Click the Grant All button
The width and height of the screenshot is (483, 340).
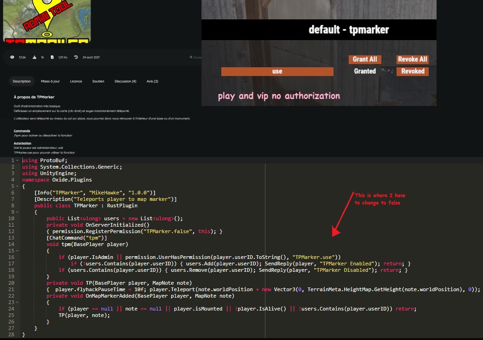tap(365, 59)
